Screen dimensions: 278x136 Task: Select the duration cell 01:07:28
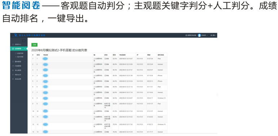[x=150, y=58]
